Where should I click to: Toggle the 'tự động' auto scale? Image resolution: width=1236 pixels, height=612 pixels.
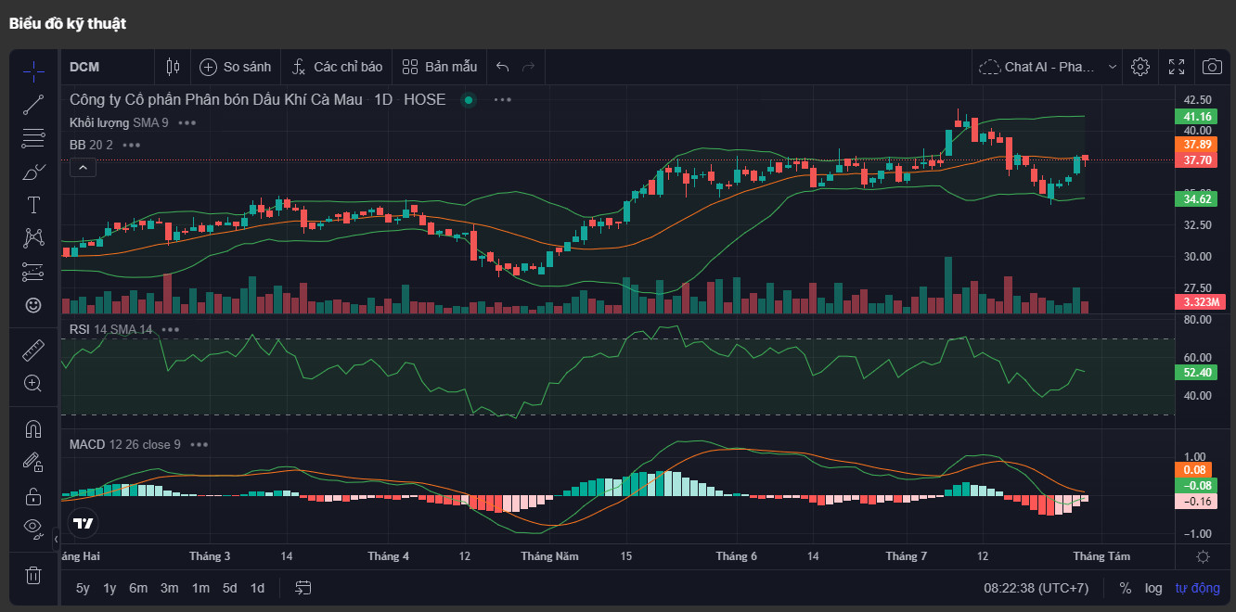(x=1198, y=588)
